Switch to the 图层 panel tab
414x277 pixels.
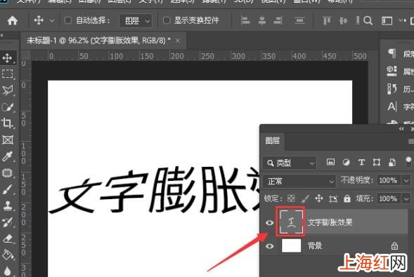273,141
